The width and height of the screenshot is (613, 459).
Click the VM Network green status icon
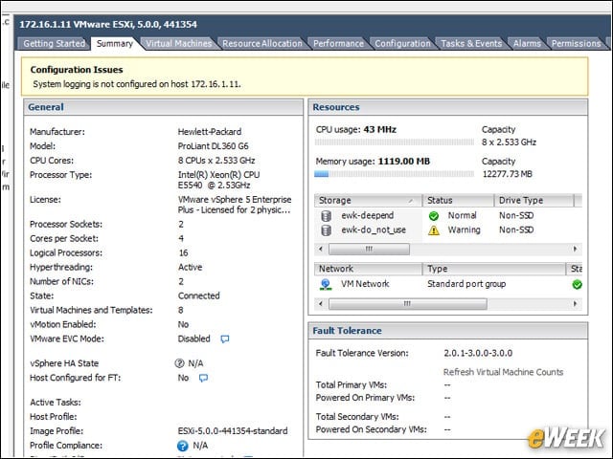coord(577,285)
